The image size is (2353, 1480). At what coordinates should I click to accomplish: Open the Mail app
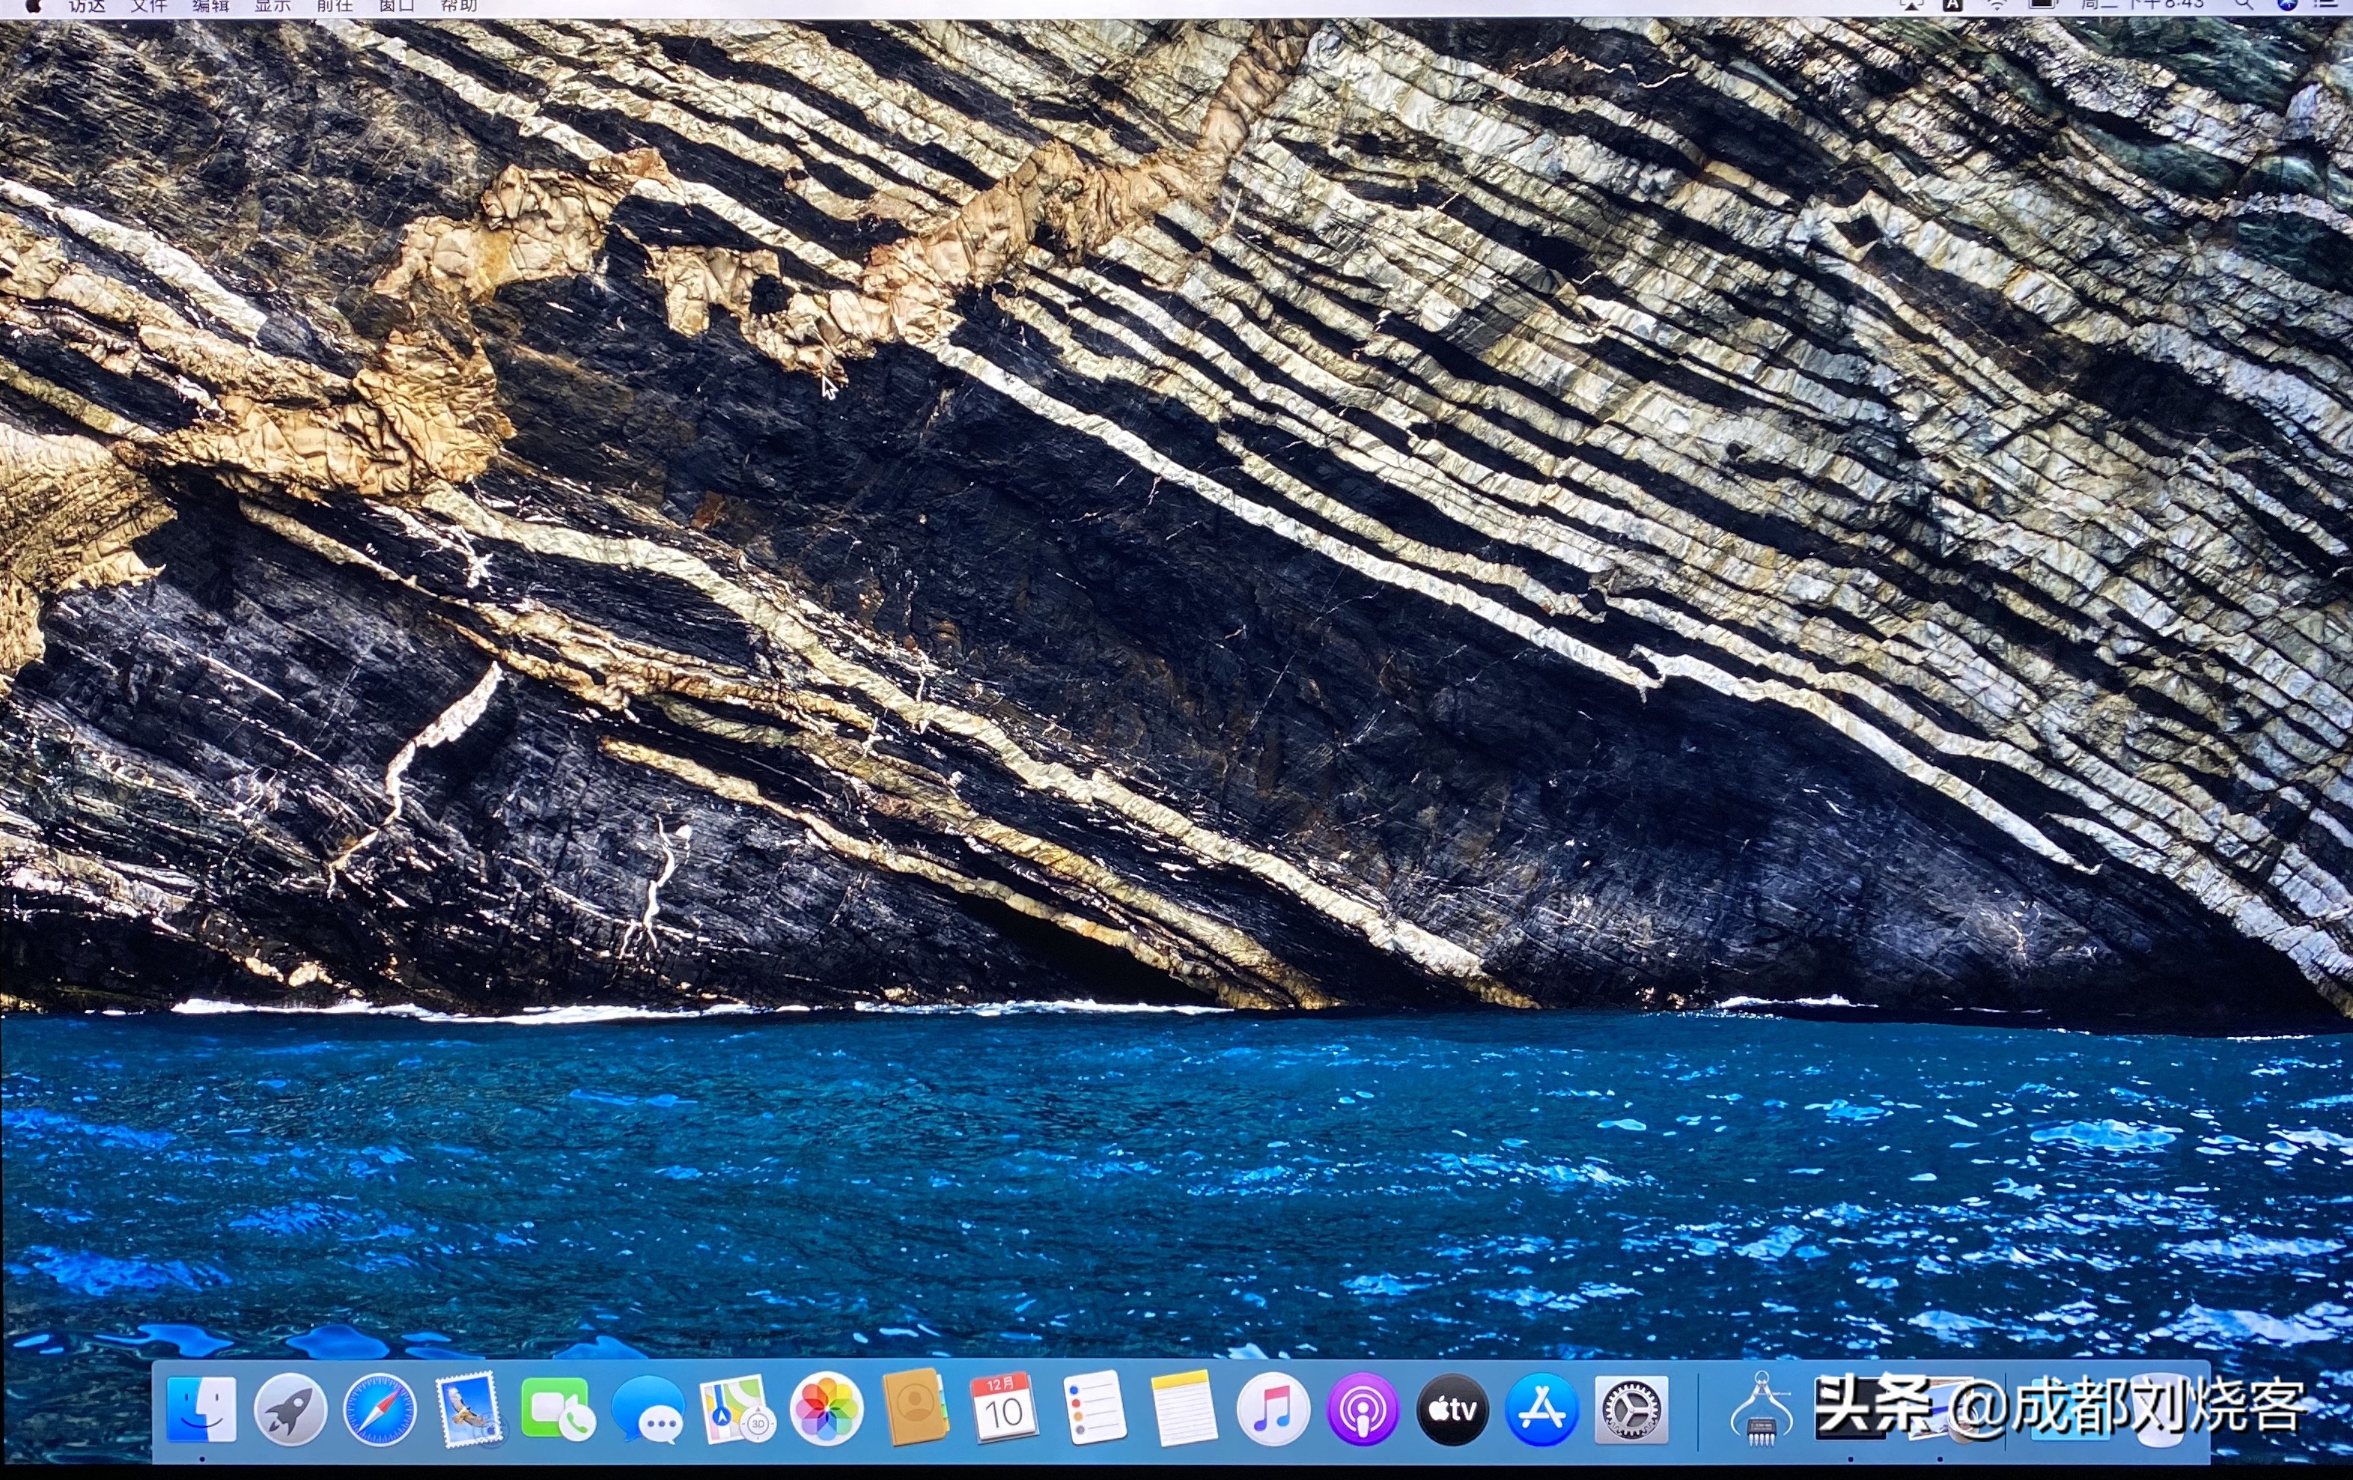click(471, 1410)
